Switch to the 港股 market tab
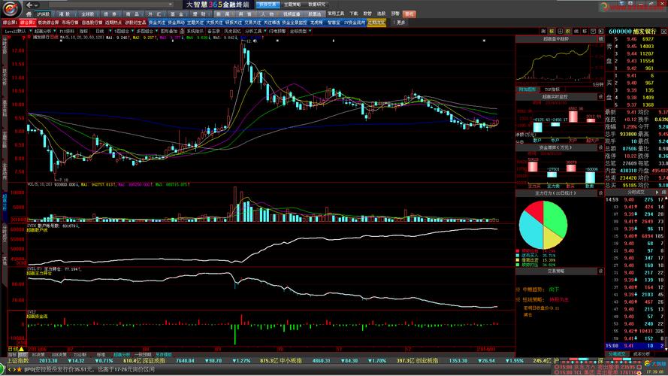Screen dimensions: 668x376 [x=65, y=14]
